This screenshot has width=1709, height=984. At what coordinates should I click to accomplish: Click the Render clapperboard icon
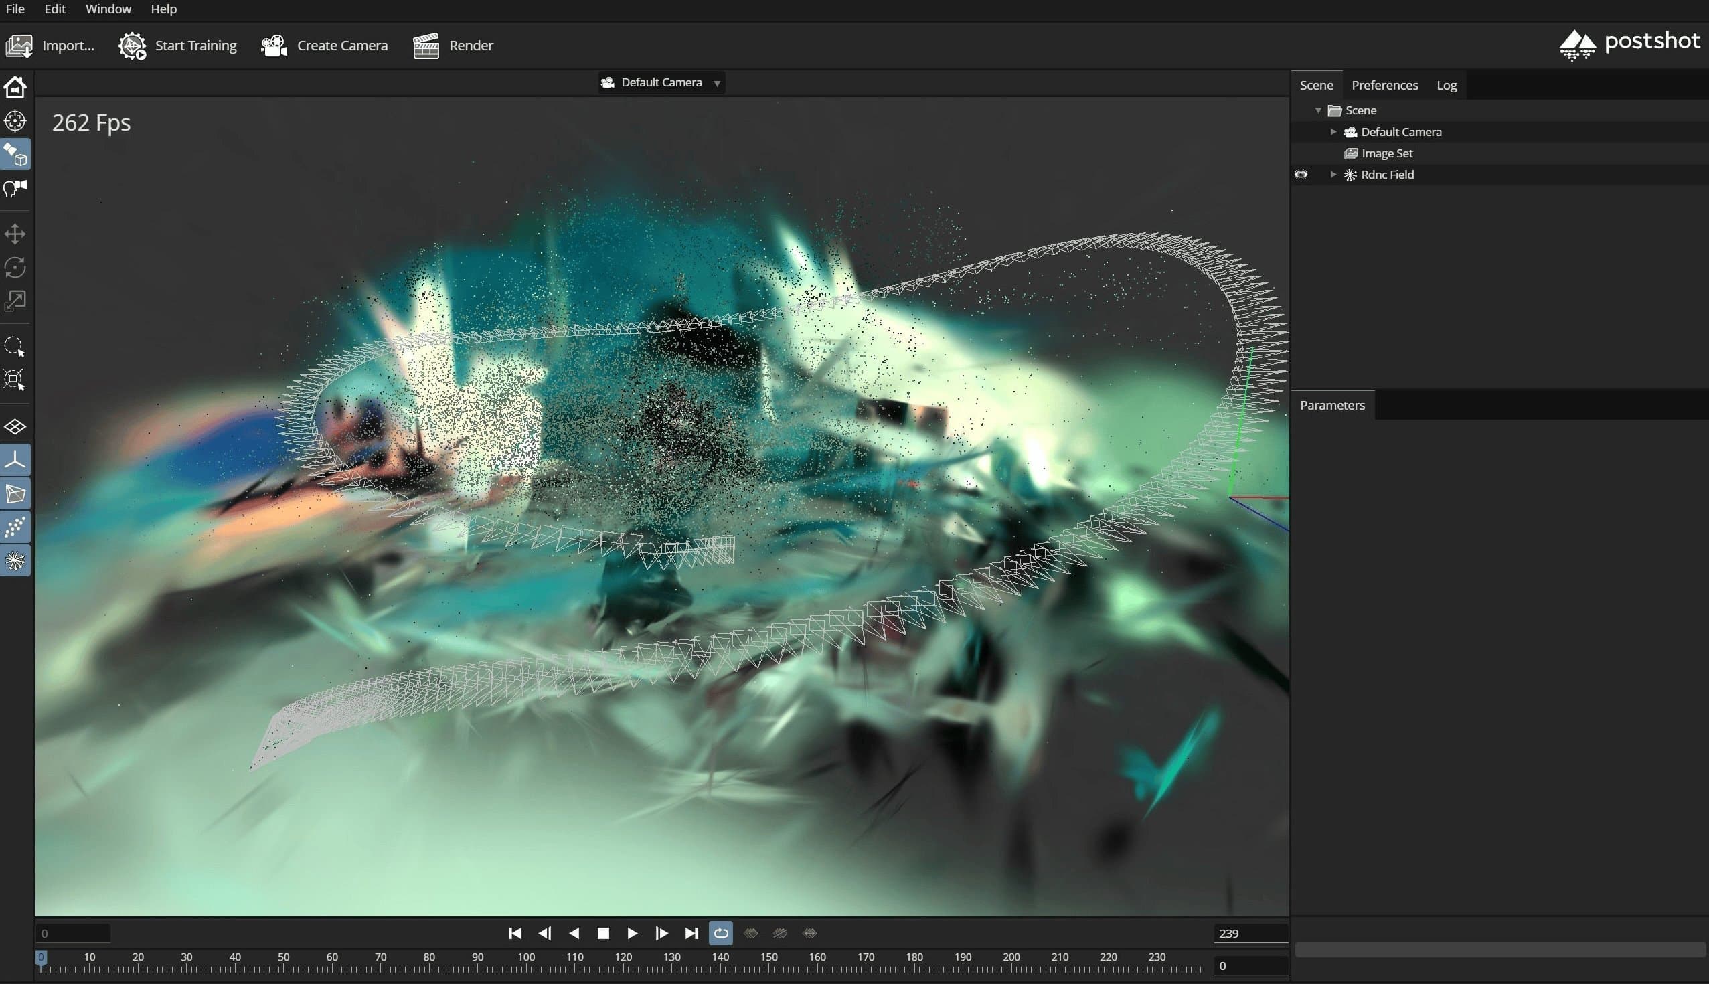426,46
